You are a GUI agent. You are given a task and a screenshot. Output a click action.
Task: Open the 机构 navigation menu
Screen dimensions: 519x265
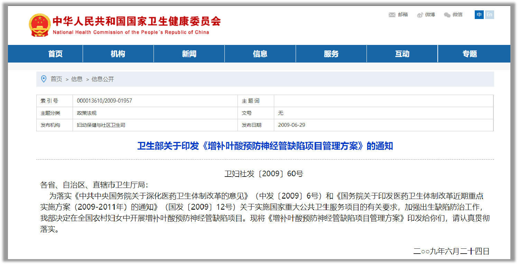click(118, 54)
